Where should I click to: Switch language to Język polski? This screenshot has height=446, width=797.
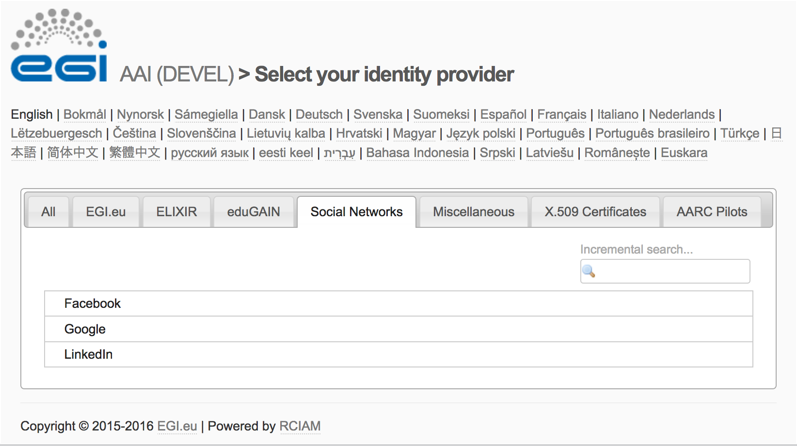pos(481,133)
